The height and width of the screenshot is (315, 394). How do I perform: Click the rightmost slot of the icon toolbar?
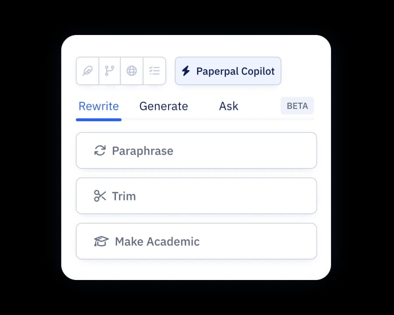155,70
